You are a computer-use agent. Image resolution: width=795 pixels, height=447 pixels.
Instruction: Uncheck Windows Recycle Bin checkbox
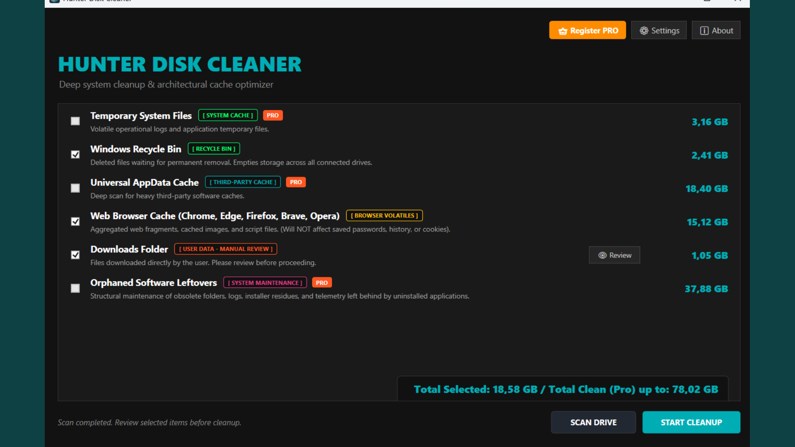75,154
